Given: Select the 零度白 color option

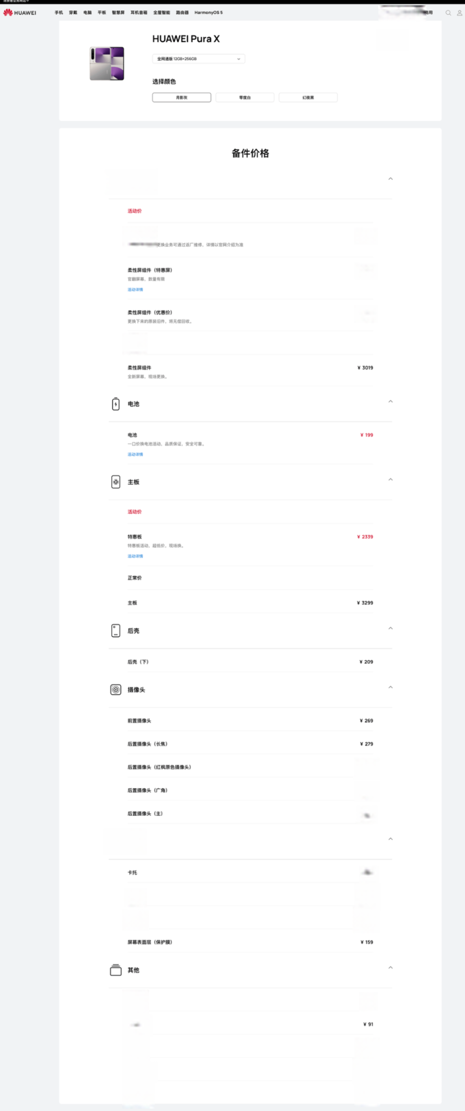Looking at the screenshot, I should 245,98.
